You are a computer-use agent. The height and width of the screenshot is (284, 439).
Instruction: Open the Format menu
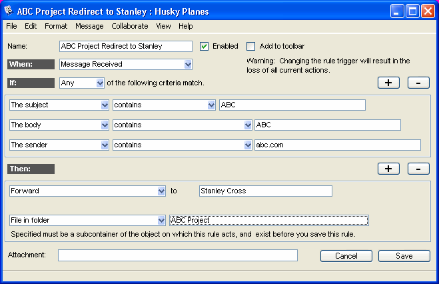(x=56, y=26)
